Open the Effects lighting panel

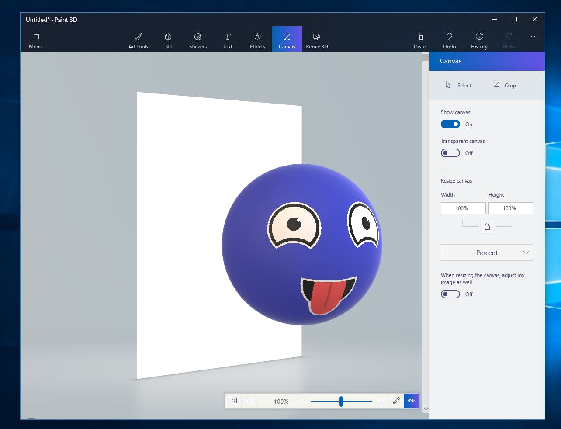(257, 40)
